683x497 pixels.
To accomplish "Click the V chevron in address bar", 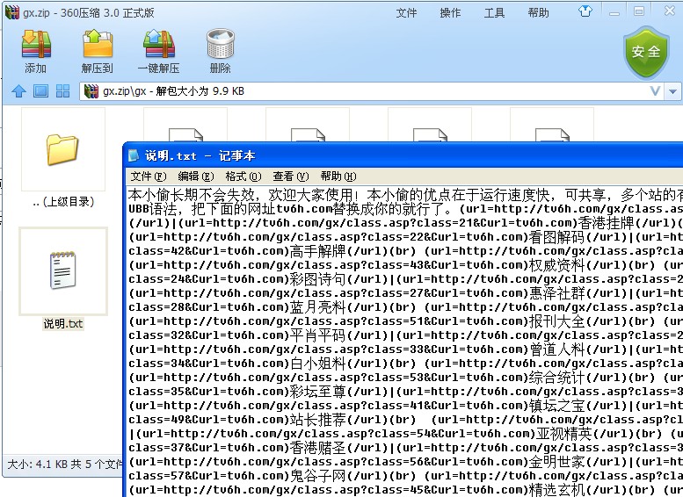I will [x=655, y=91].
